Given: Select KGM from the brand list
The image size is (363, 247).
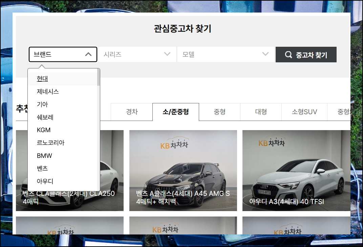Looking at the screenshot, I should pos(63,130).
